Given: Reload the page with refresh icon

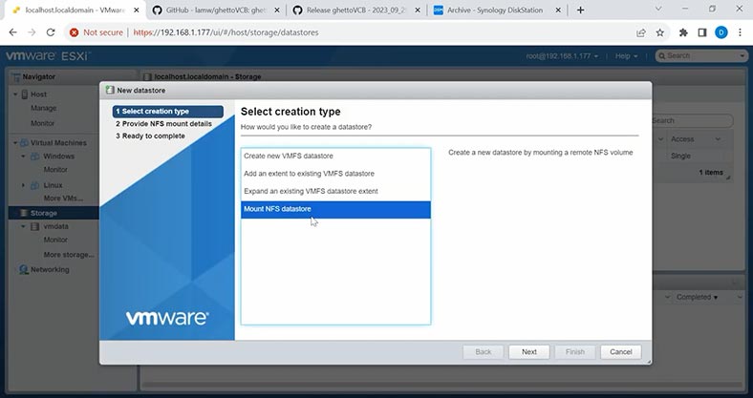Looking at the screenshot, I should click(51, 32).
